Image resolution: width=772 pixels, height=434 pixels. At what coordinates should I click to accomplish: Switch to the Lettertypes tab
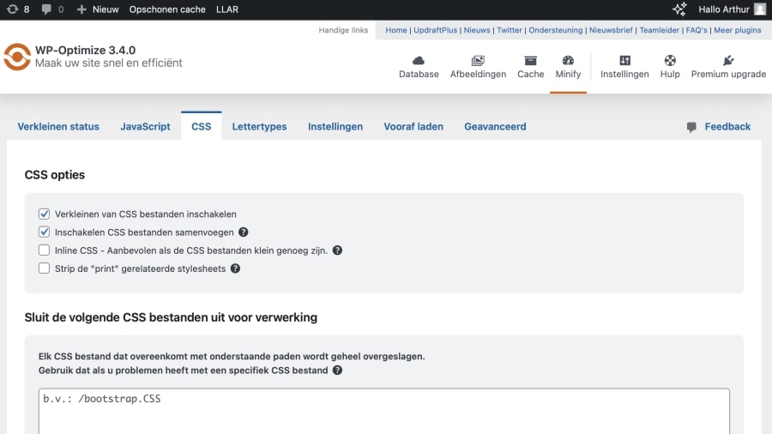pos(259,126)
